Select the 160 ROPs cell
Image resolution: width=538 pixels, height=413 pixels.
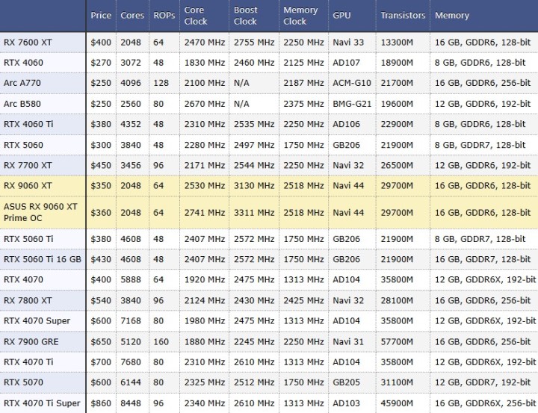[161, 341]
